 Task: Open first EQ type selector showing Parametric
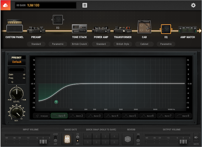click(58, 44)
